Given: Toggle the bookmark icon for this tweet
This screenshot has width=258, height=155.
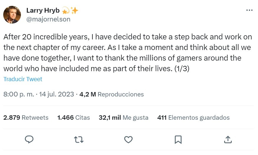Looking at the screenshot, I should (178, 139).
